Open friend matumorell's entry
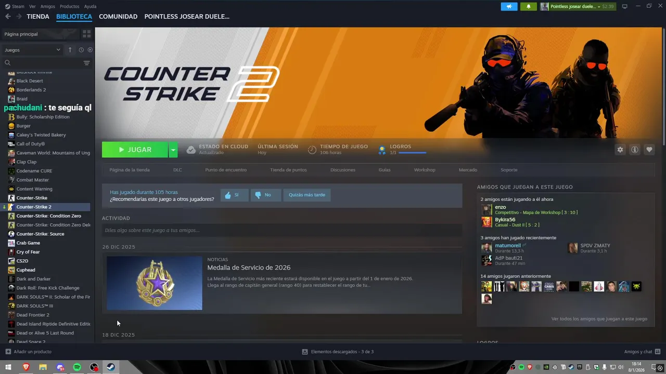Screen dimensions: 666x374 tap(503, 248)
